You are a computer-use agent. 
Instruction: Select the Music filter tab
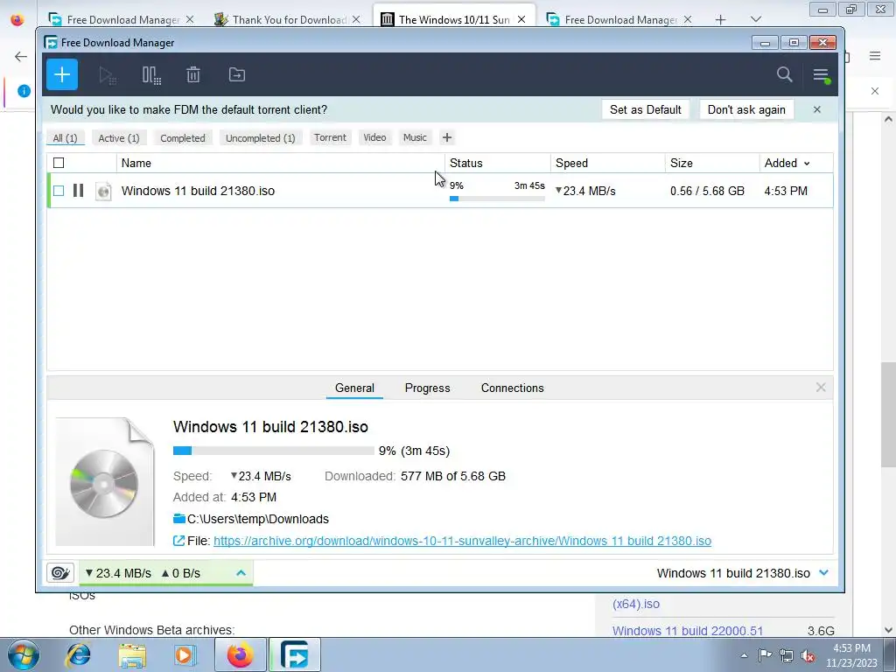[415, 137]
